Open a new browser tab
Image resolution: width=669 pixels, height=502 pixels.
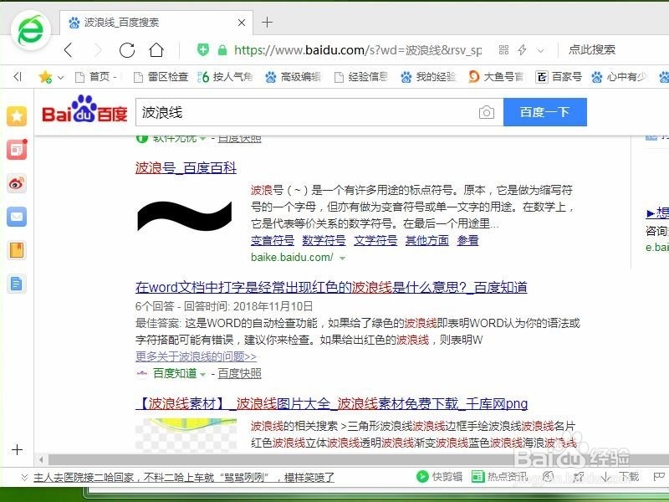[267, 23]
